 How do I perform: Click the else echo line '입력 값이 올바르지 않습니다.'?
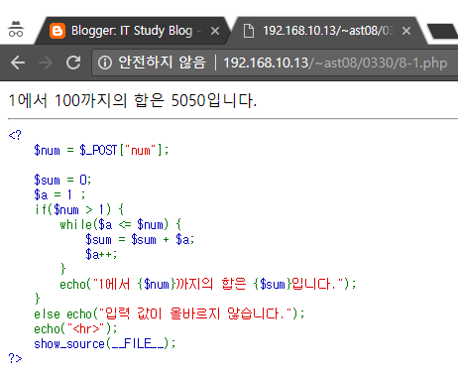[170, 313]
